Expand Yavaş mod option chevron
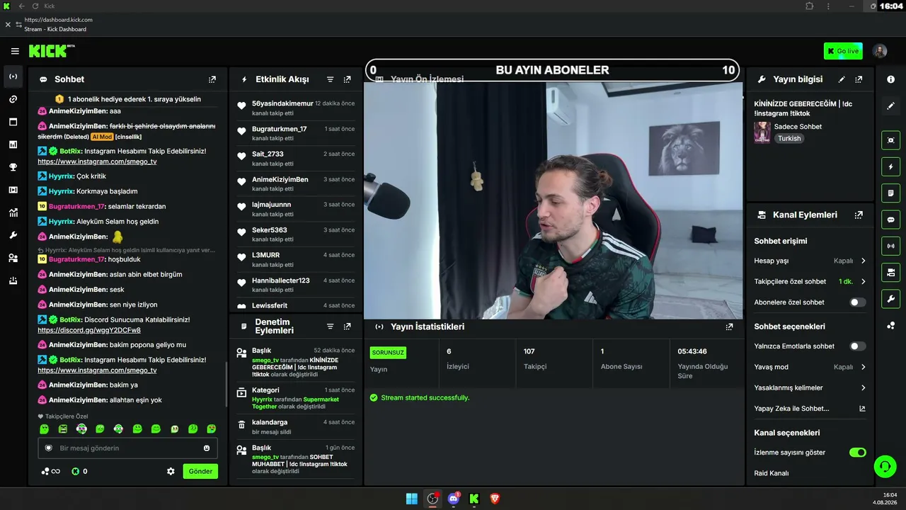Image resolution: width=906 pixels, height=510 pixels. (863, 367)
